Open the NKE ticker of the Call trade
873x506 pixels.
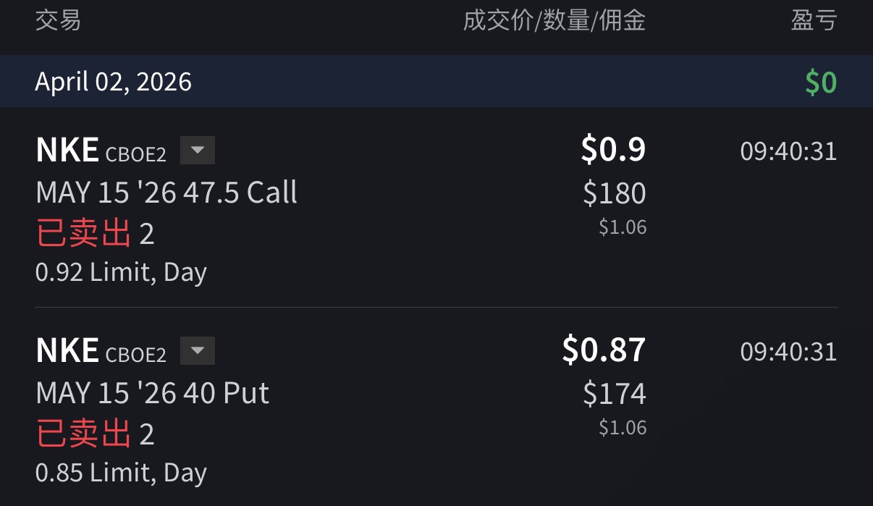click(x=67, y=151)
